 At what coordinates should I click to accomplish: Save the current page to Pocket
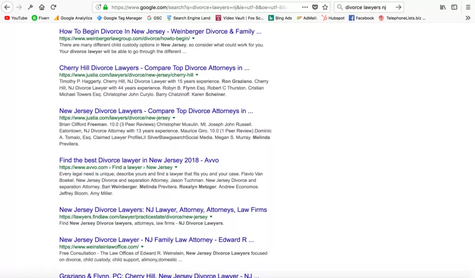[315, 7]
